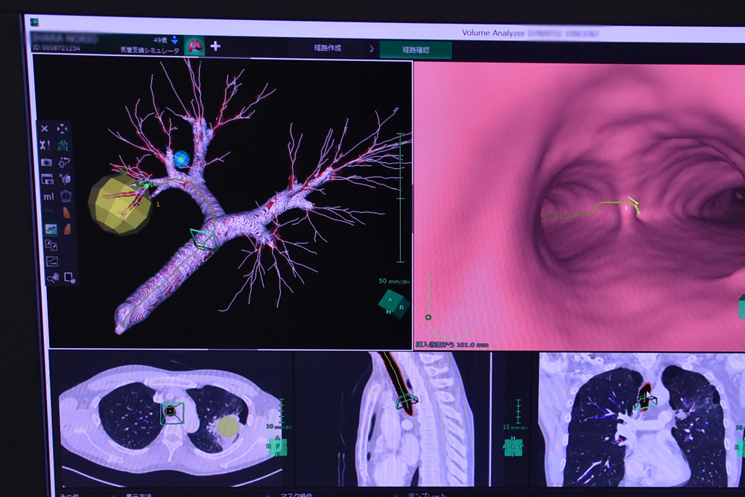Click the X close tool in the 3D toolbar
The height and width of the screenshot is (497, 745).
(x=45, y=129)
